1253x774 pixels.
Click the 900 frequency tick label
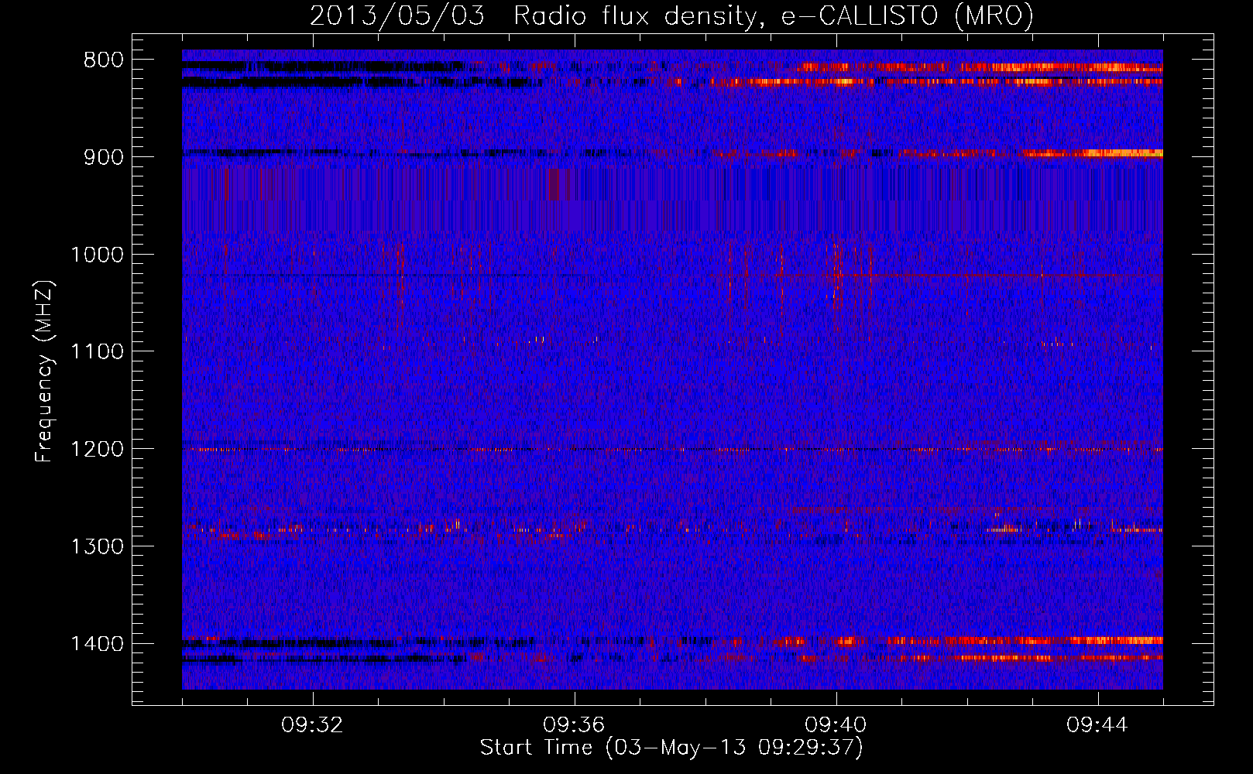[x=103, y=157]
